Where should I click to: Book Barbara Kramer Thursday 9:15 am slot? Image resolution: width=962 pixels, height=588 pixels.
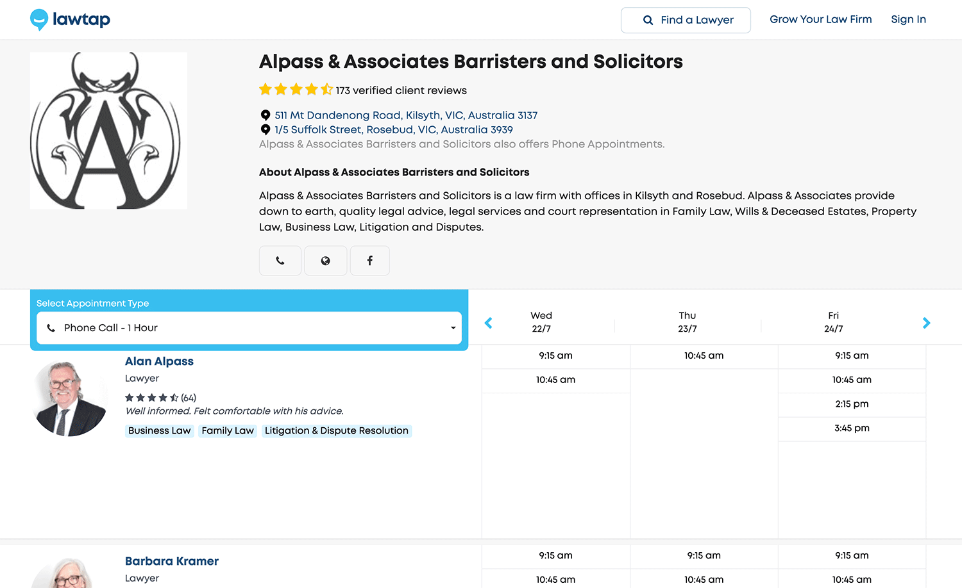704,556
